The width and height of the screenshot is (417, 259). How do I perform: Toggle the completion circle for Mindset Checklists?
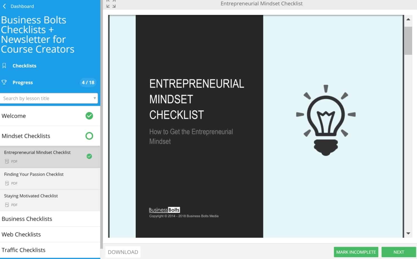89,136
